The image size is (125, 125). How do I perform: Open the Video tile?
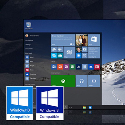(94, 81)
